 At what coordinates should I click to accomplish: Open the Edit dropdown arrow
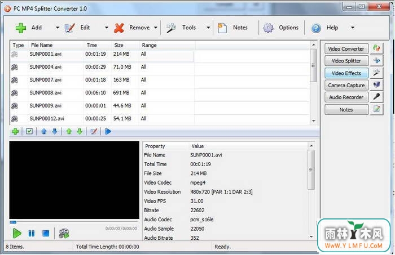pyautogui.click(x=106, y=28)
